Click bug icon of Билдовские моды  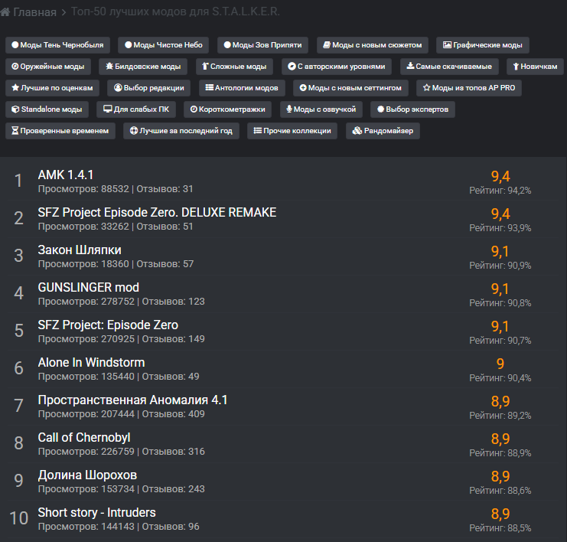[x=109, y=66]
